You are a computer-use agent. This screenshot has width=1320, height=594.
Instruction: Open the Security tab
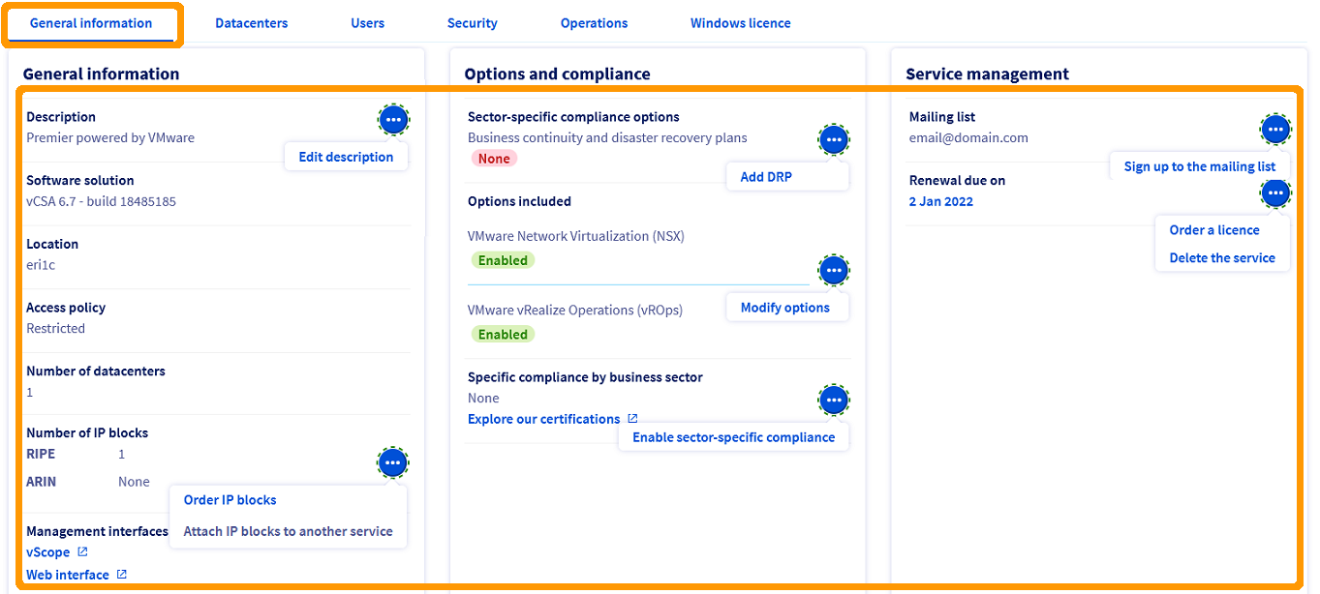pos(472,23)
